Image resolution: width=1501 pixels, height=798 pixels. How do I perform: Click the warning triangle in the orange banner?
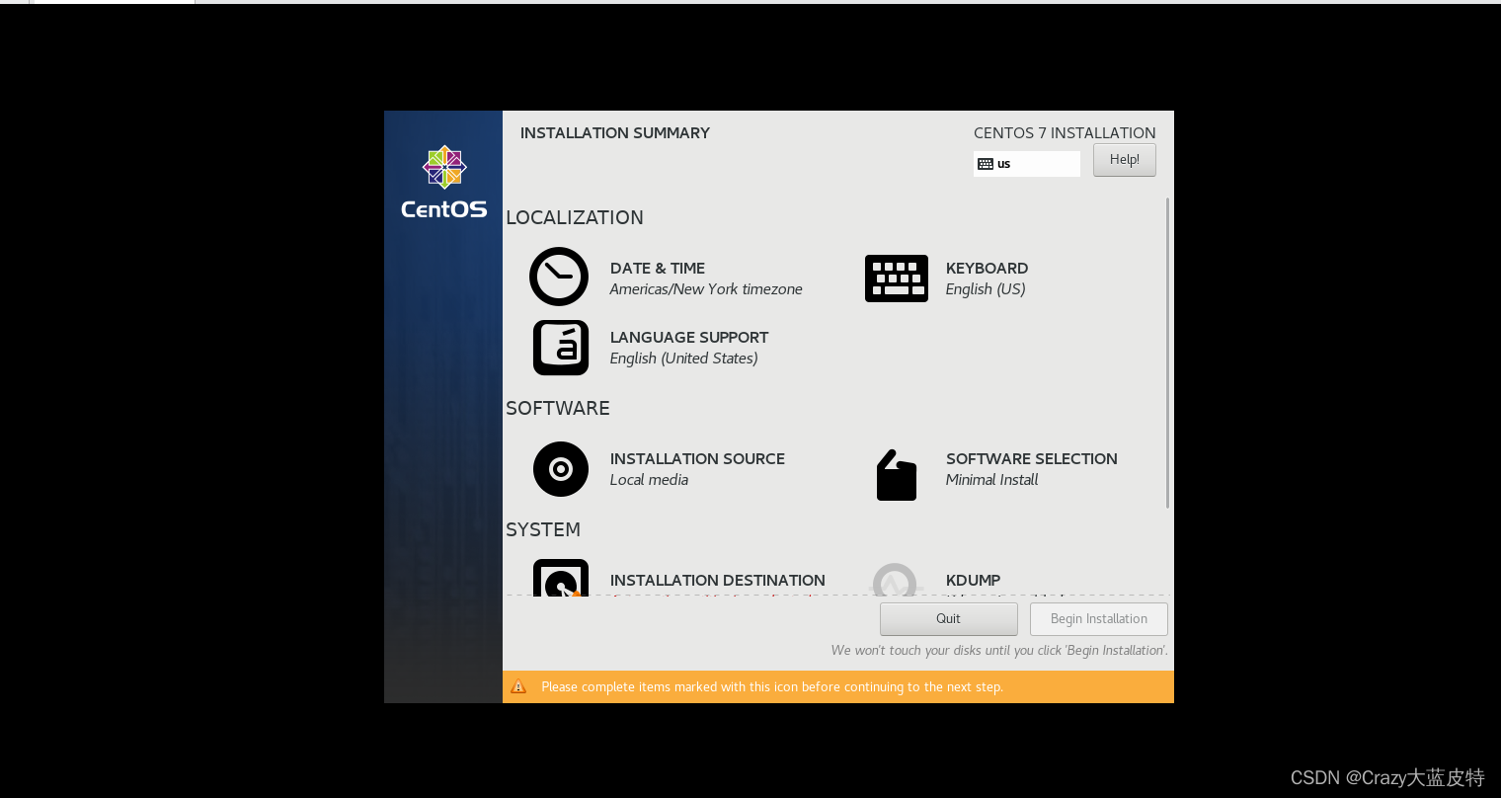518,686
